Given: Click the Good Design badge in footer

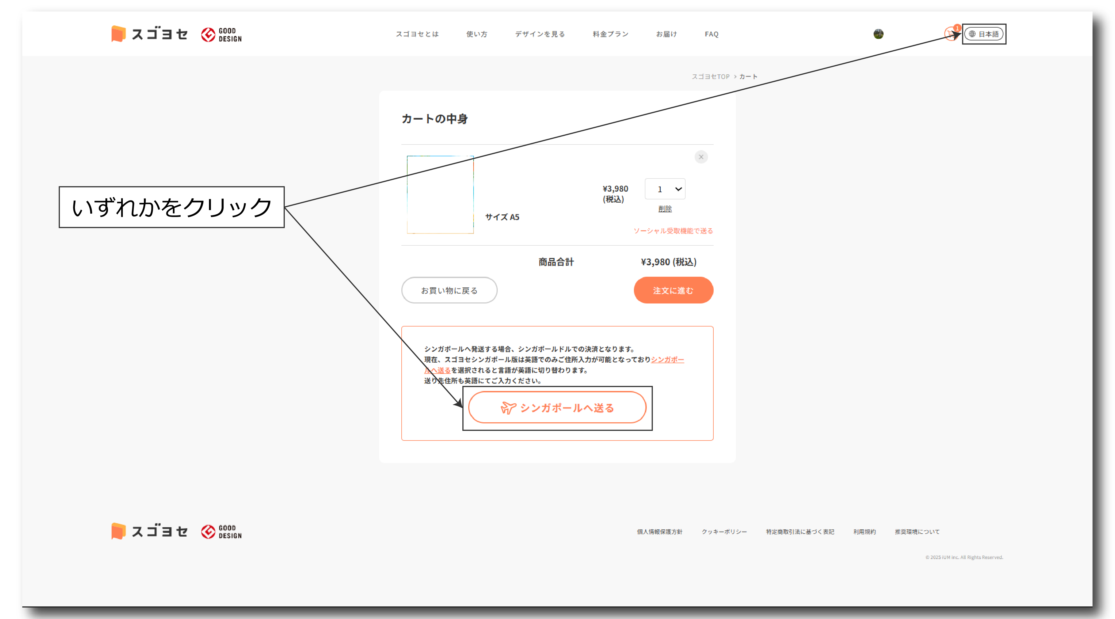Looking at the screenshot, I should point(221,531).
